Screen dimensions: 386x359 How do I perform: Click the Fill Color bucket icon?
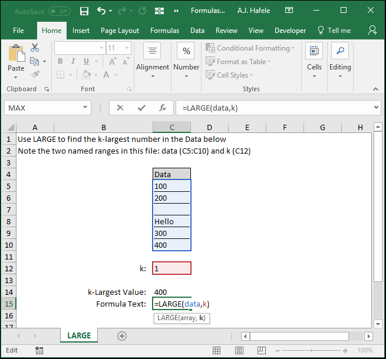coord(87,74)
